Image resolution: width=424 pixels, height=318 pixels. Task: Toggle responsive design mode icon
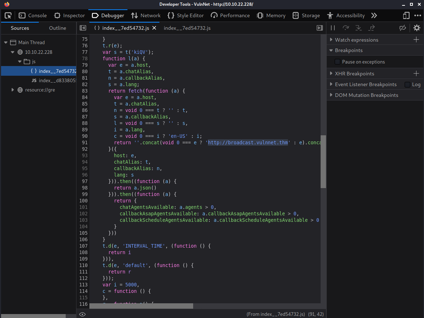coord(406,15)
